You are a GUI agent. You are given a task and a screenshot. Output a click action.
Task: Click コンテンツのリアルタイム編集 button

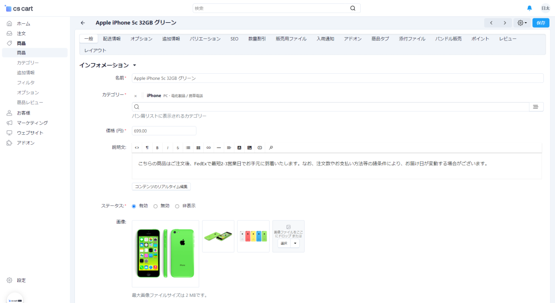tap(162, 186)
